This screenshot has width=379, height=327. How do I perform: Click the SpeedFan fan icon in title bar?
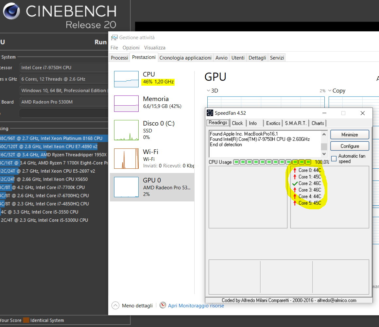[x=210, y=113]
